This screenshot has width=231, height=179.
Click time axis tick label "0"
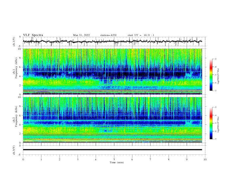point(23,159)
